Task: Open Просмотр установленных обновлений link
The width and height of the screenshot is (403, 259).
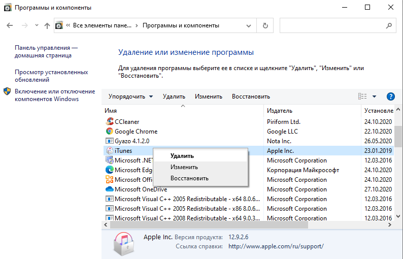Action: (x=51, y=76)
